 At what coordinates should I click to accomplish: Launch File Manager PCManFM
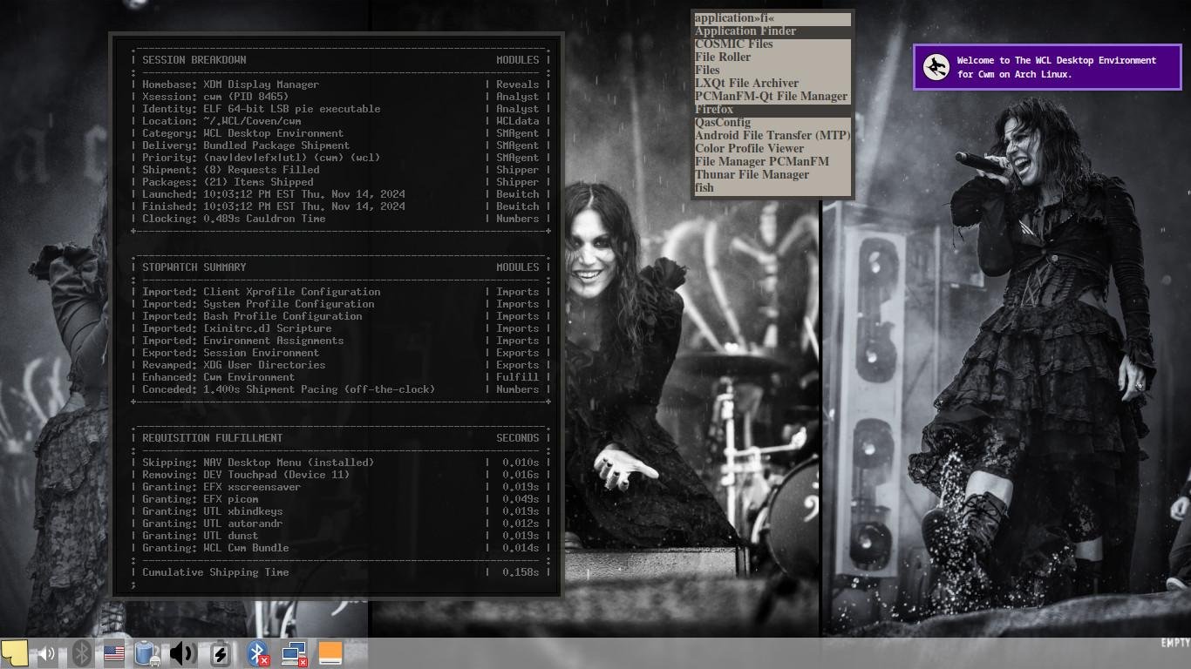point(772,162)
